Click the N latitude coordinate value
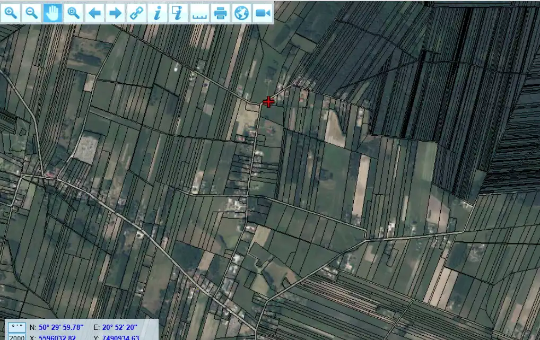The width and height of the screenshot is (540, 340). click(x=61, y=327)
